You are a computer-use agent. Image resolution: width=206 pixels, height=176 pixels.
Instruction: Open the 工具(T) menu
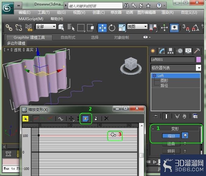tap(44, 13)
